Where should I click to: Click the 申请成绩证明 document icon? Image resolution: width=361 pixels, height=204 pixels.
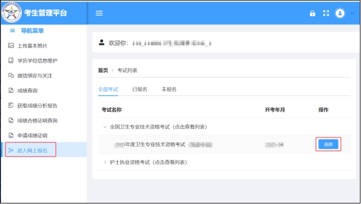point(11,135)
